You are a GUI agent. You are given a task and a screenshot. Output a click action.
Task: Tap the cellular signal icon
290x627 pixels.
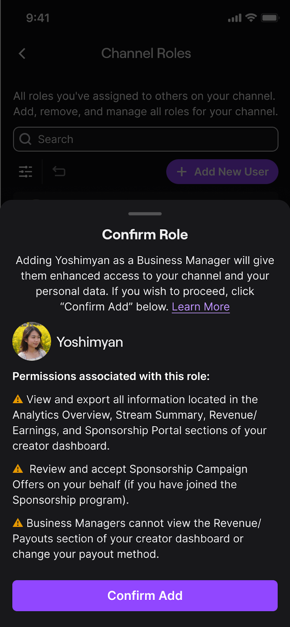pyautogui.click(x=235, y=18)
